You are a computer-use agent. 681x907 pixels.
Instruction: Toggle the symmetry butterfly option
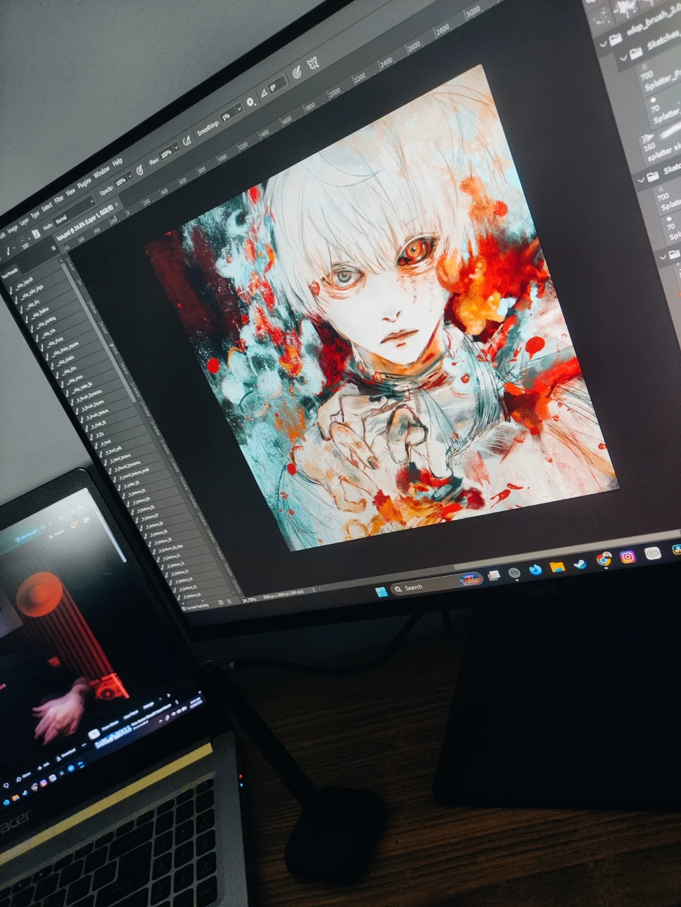click(313, 62)
